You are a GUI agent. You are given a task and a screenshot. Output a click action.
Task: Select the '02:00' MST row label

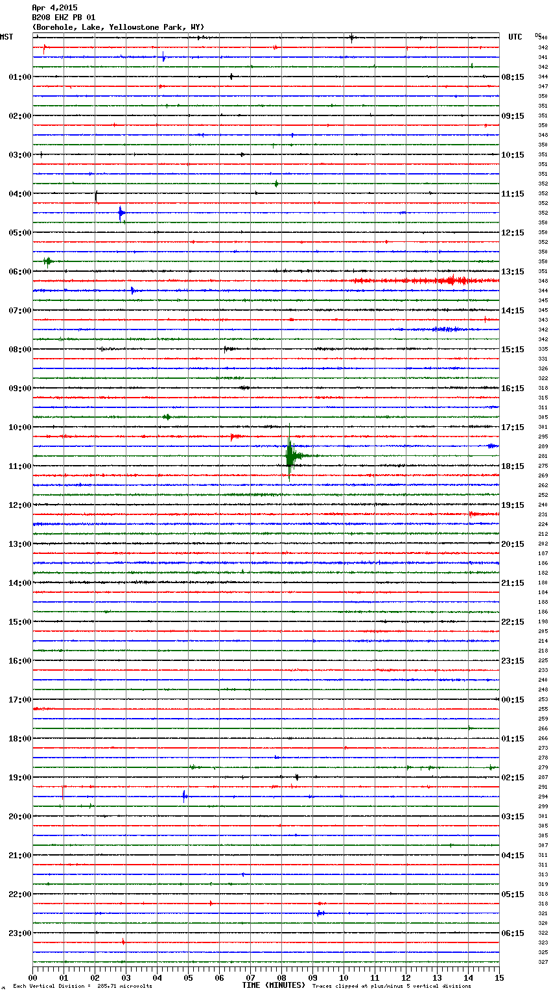(20, 116)
